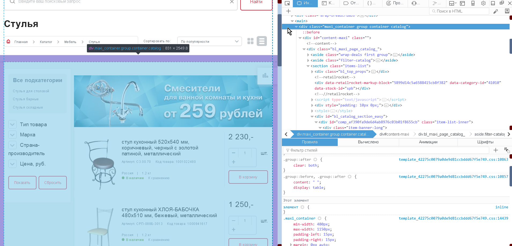Switch products to list view icon
512x246 pixels.
point(262,41)
